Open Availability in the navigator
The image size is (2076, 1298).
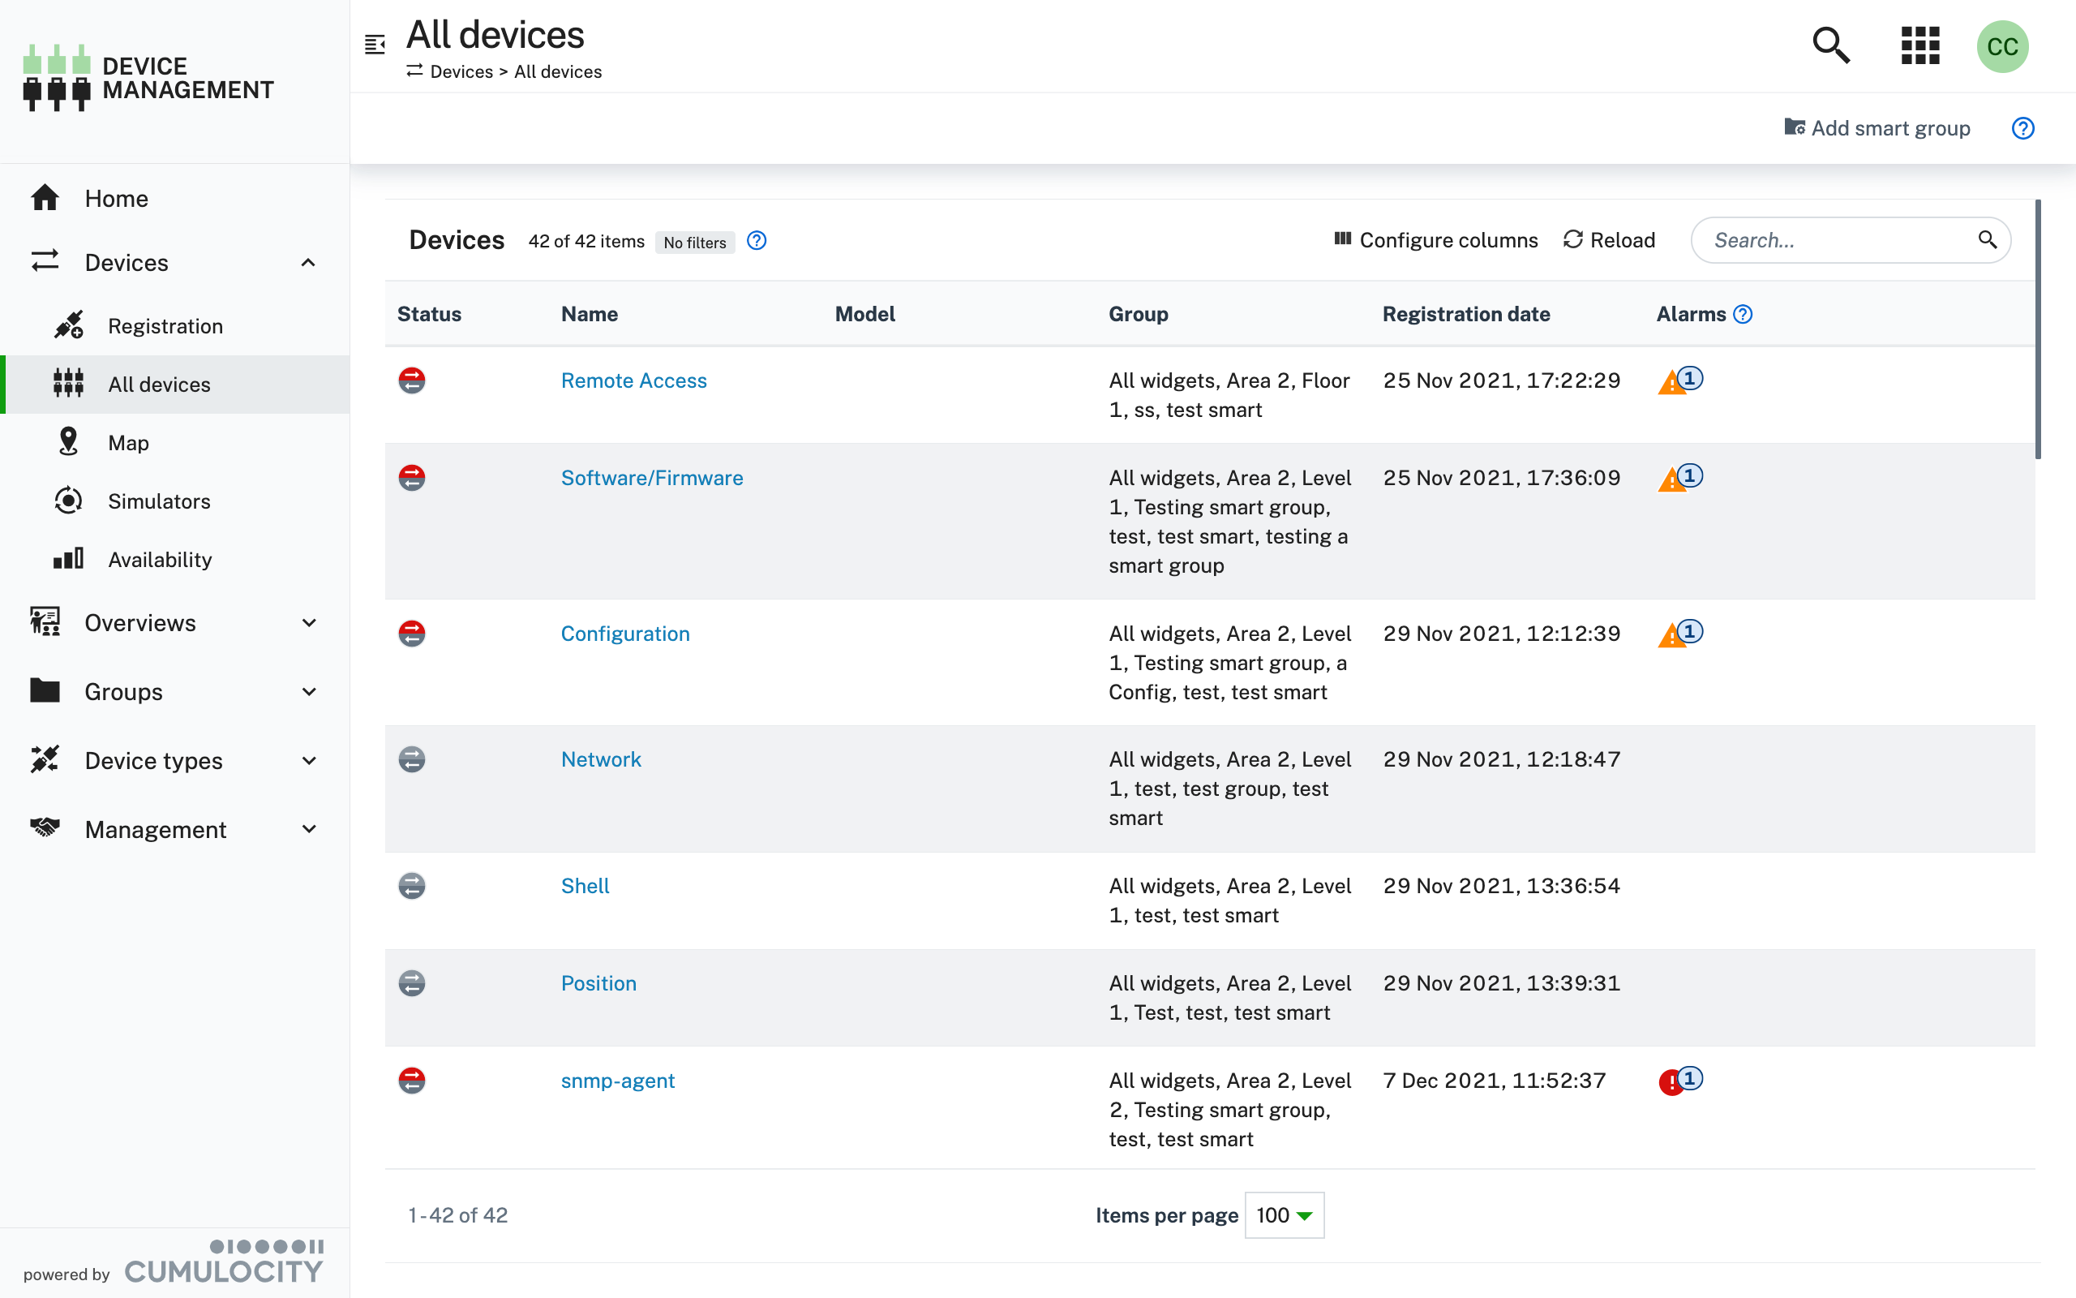click(x=175, y=560)
